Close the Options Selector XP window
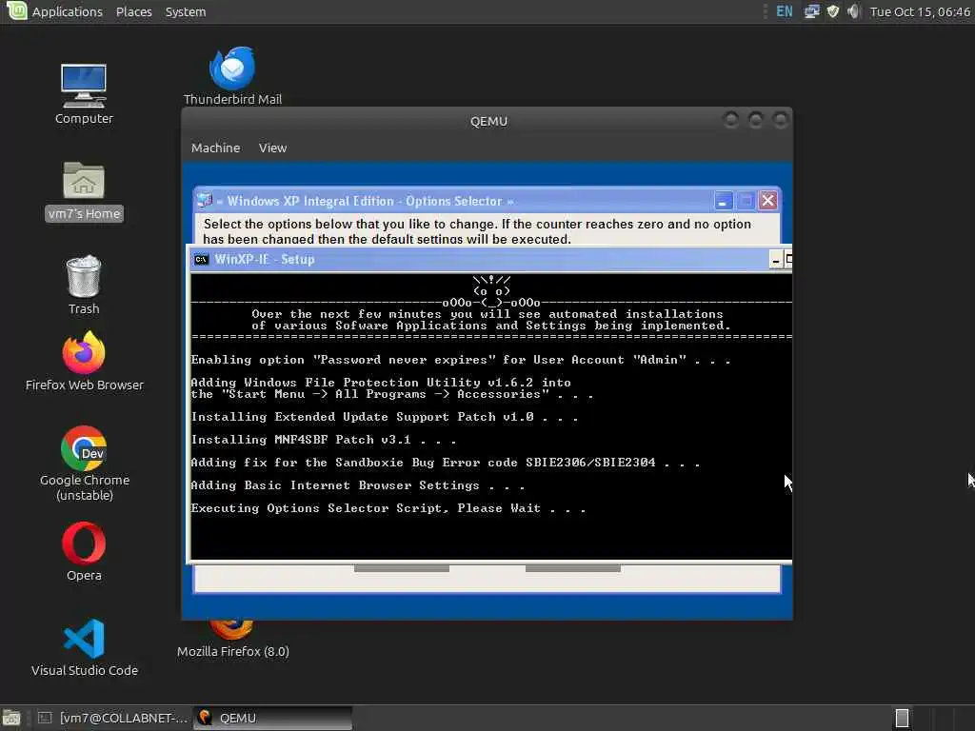 (768, 200)
